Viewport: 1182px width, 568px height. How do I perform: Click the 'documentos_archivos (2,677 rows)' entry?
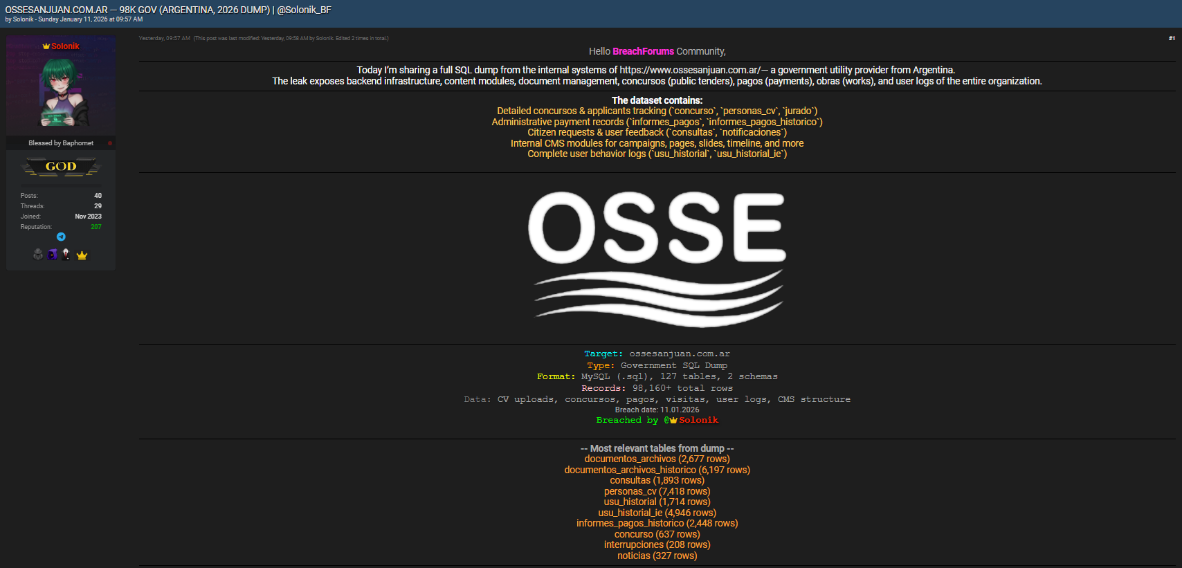[657, 459]
